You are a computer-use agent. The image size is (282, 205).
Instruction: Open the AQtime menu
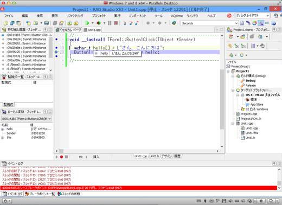(177, 16)
